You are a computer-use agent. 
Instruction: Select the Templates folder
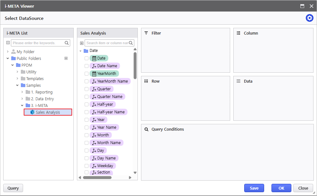[x=35, y=79]
